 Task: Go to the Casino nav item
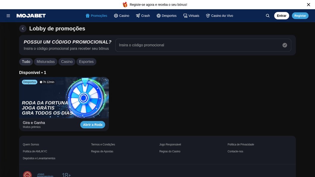tap(122, 16)
